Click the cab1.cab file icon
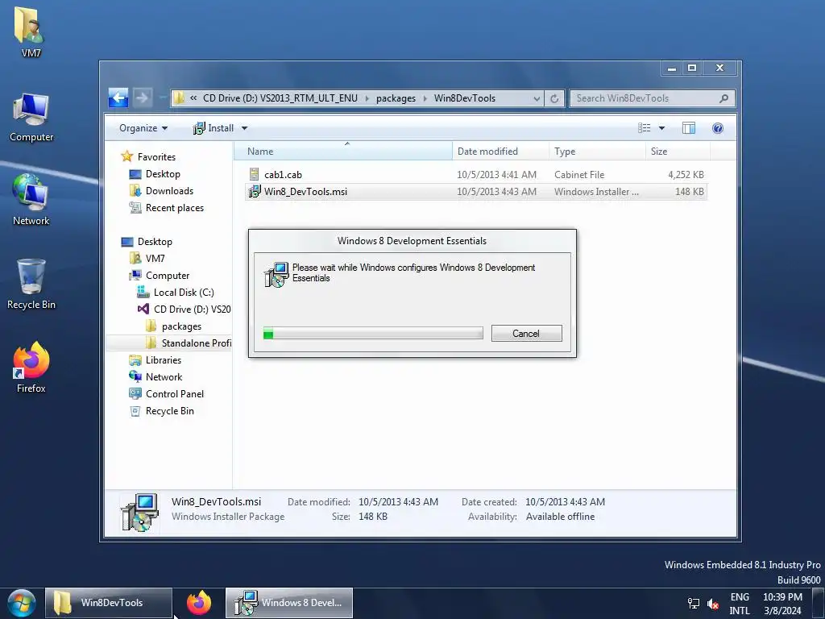The image size is (825, 619). click(254, 174)
